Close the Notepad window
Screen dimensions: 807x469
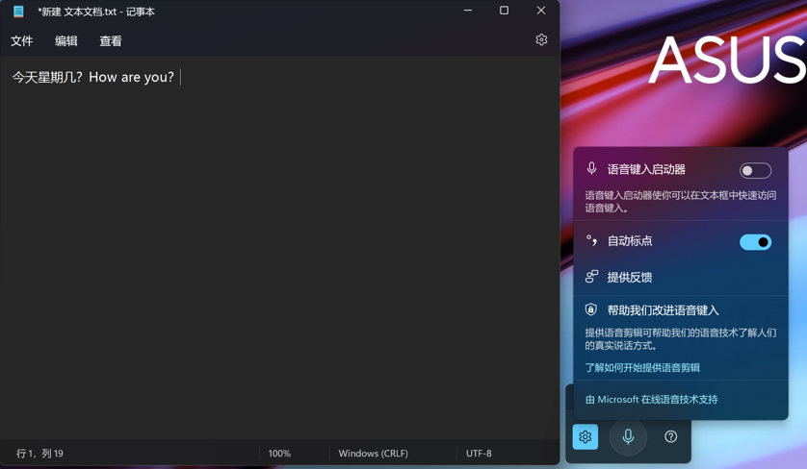point(541,11)
